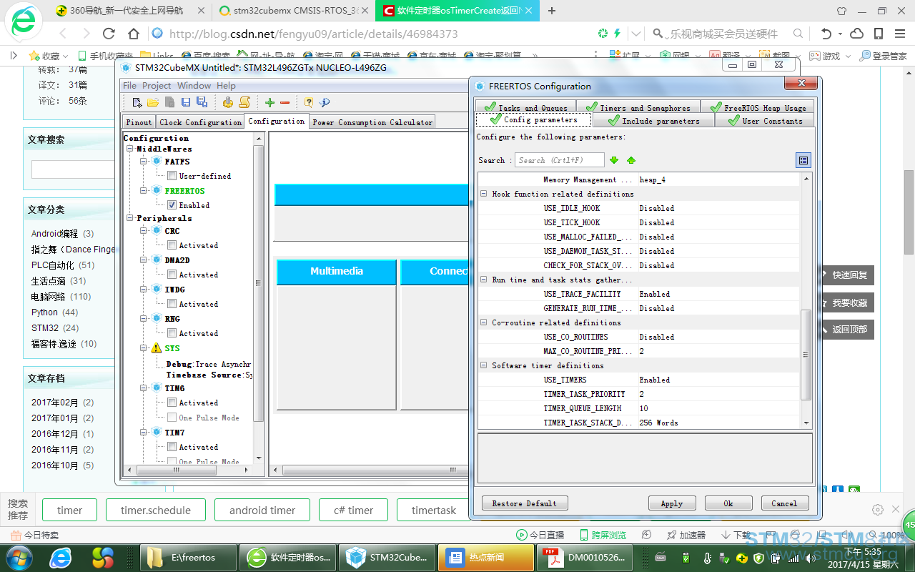Click the browser page vertical scrollbar thumb
The height and width of the screenshot is (572, 915).
point(909,212)
